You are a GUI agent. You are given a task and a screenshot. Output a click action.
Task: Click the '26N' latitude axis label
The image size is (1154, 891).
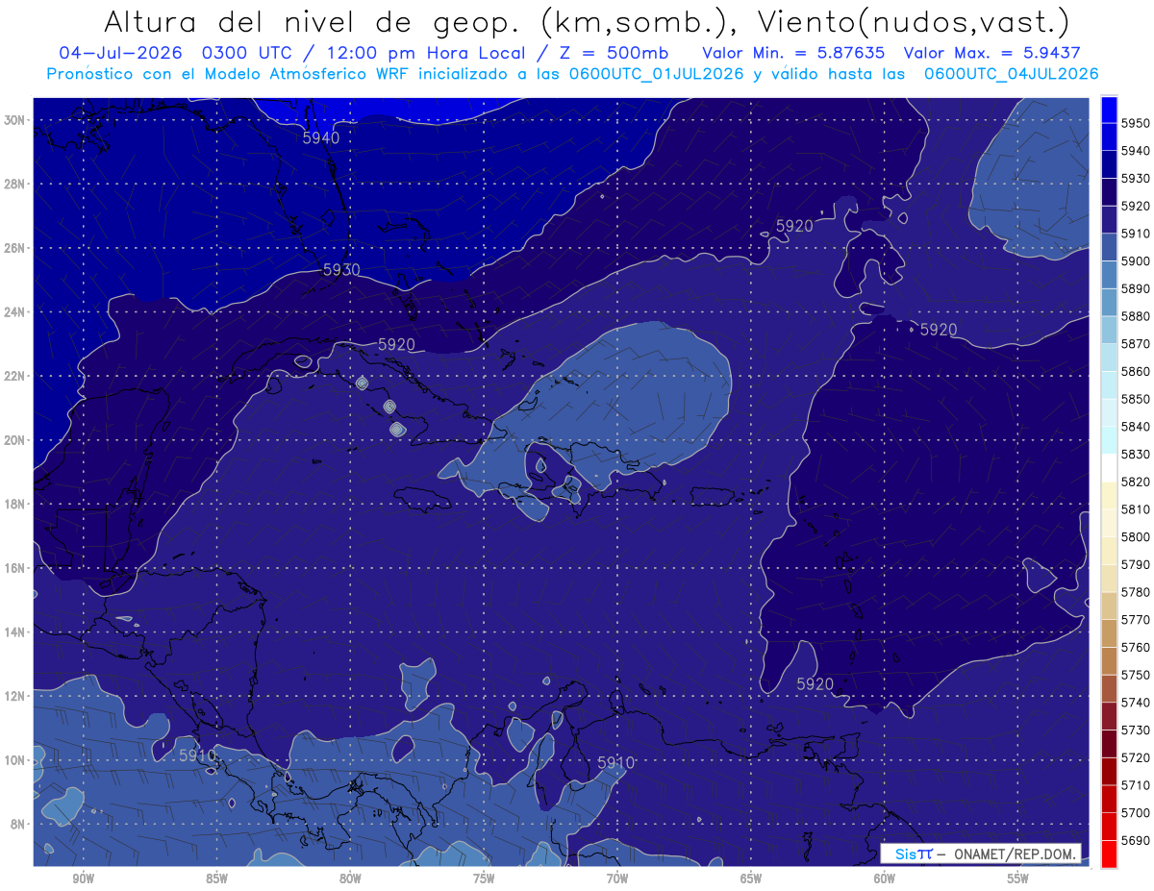click(x=14, y=248)
